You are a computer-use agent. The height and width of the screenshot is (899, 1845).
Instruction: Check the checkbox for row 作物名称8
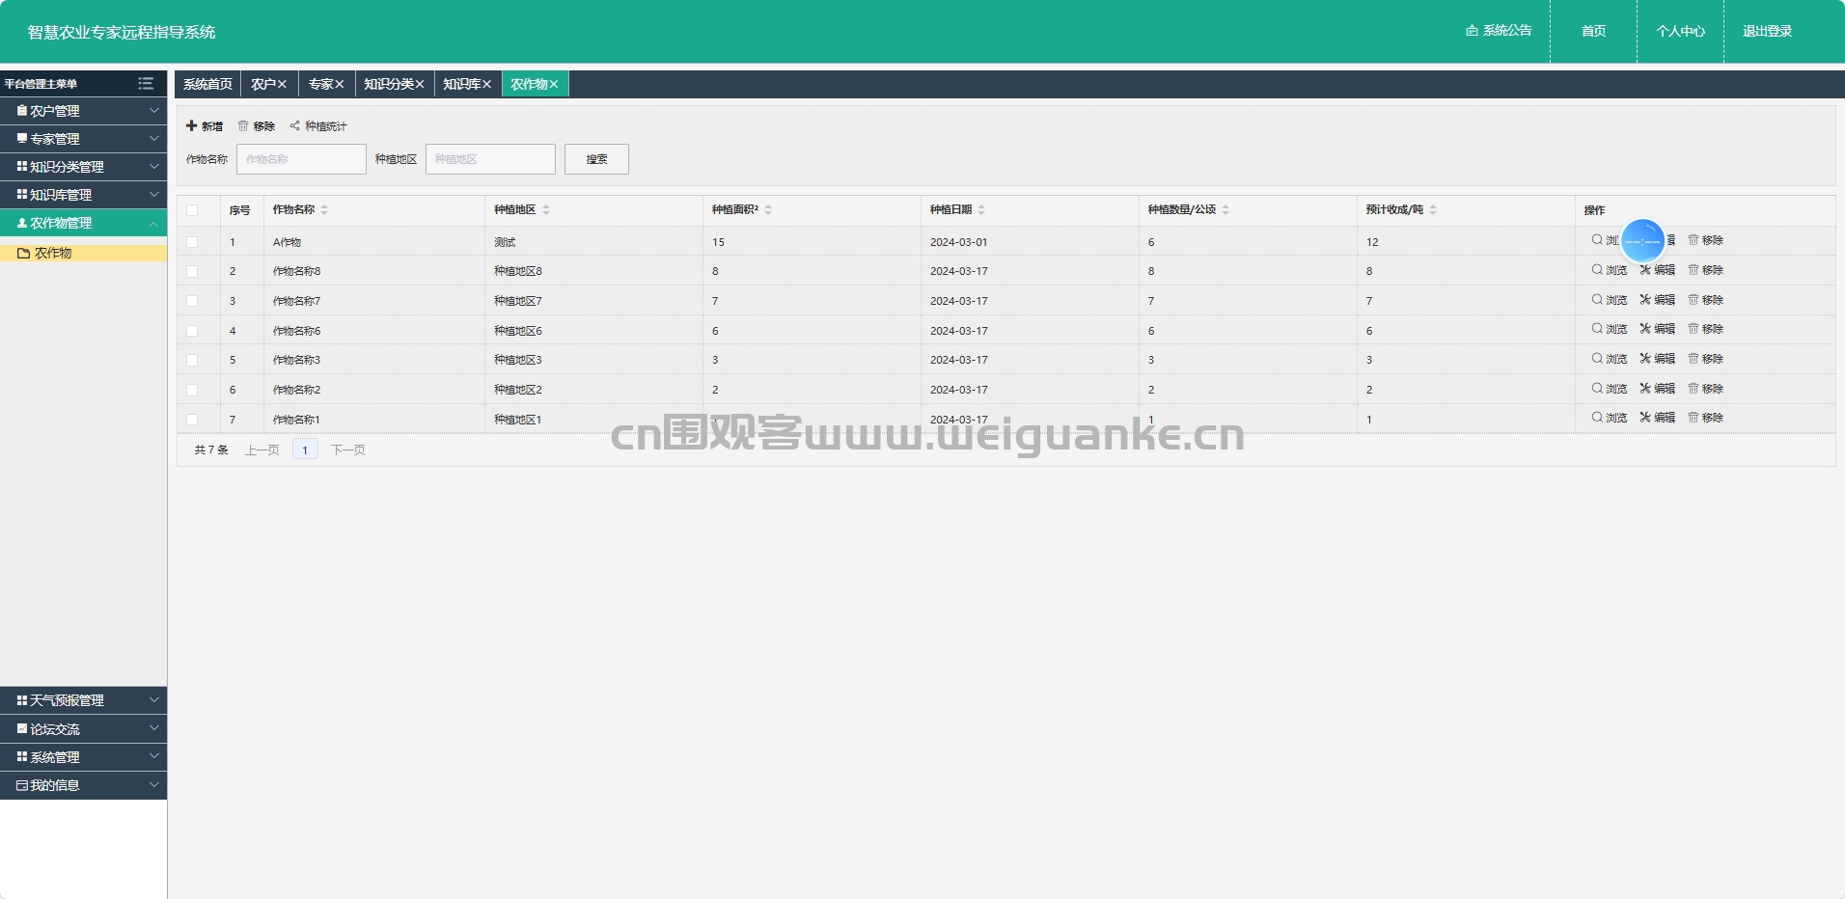point(192,272)
